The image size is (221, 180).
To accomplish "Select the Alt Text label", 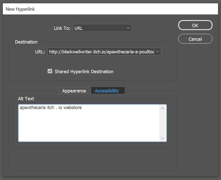I will (26, 99).
